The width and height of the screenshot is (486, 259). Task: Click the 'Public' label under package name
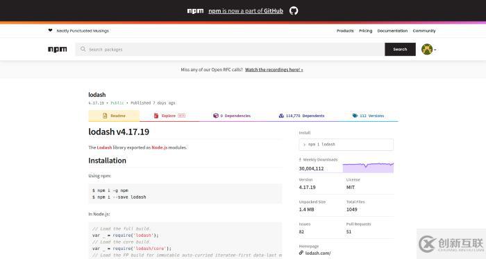pyautogui.click(x=117, y=102)
